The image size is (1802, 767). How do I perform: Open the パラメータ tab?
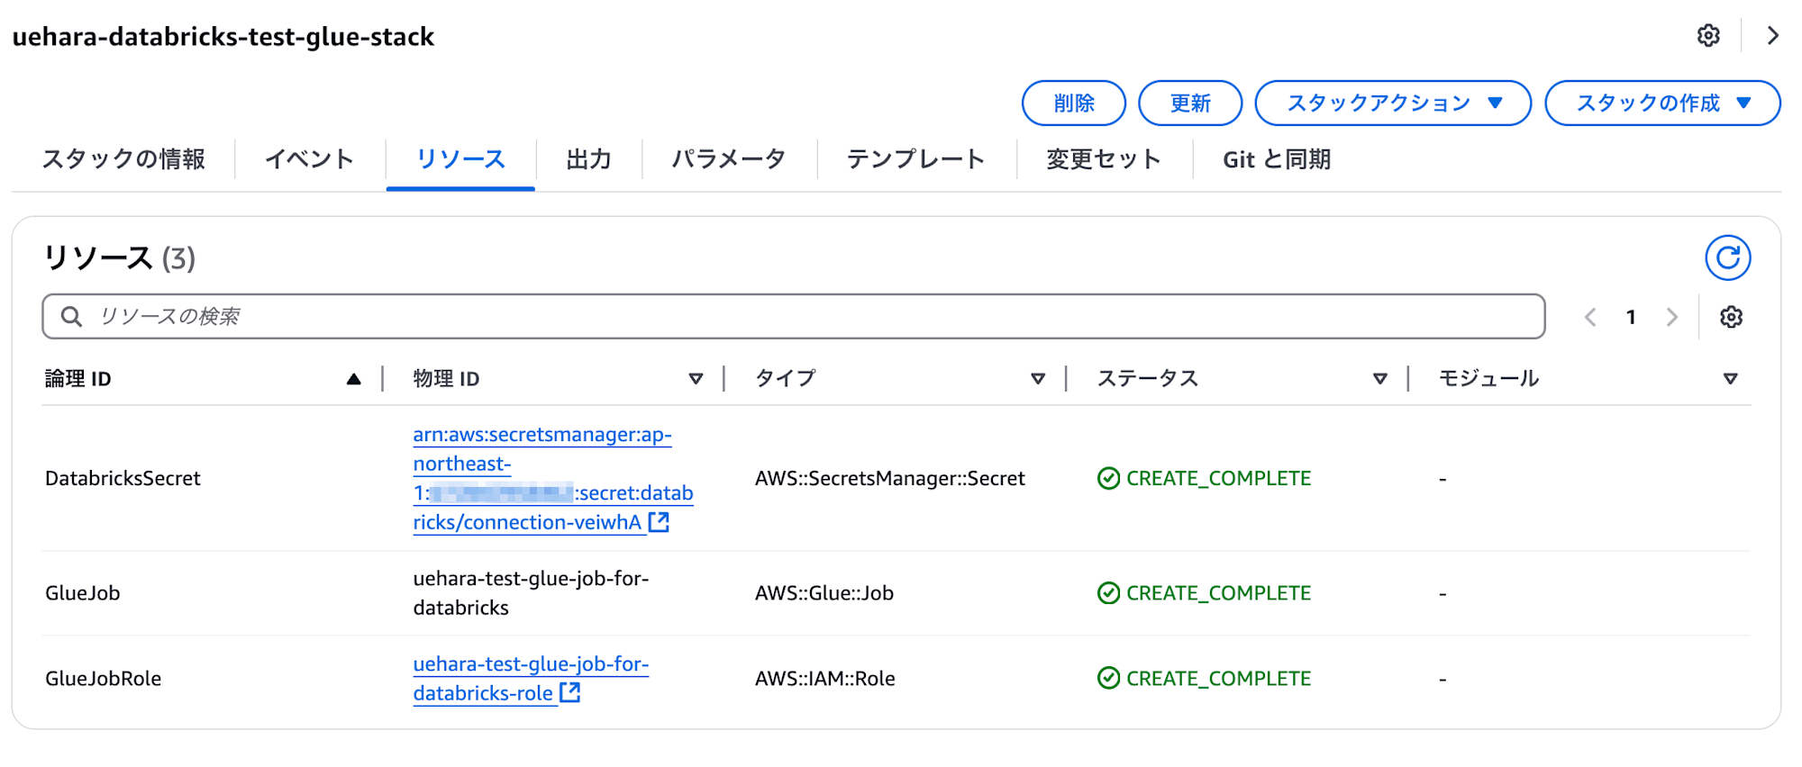(x=729, y=159)
